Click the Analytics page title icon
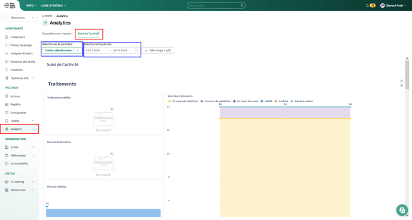Viewport: 412px width, 220px height. [45, 23]
